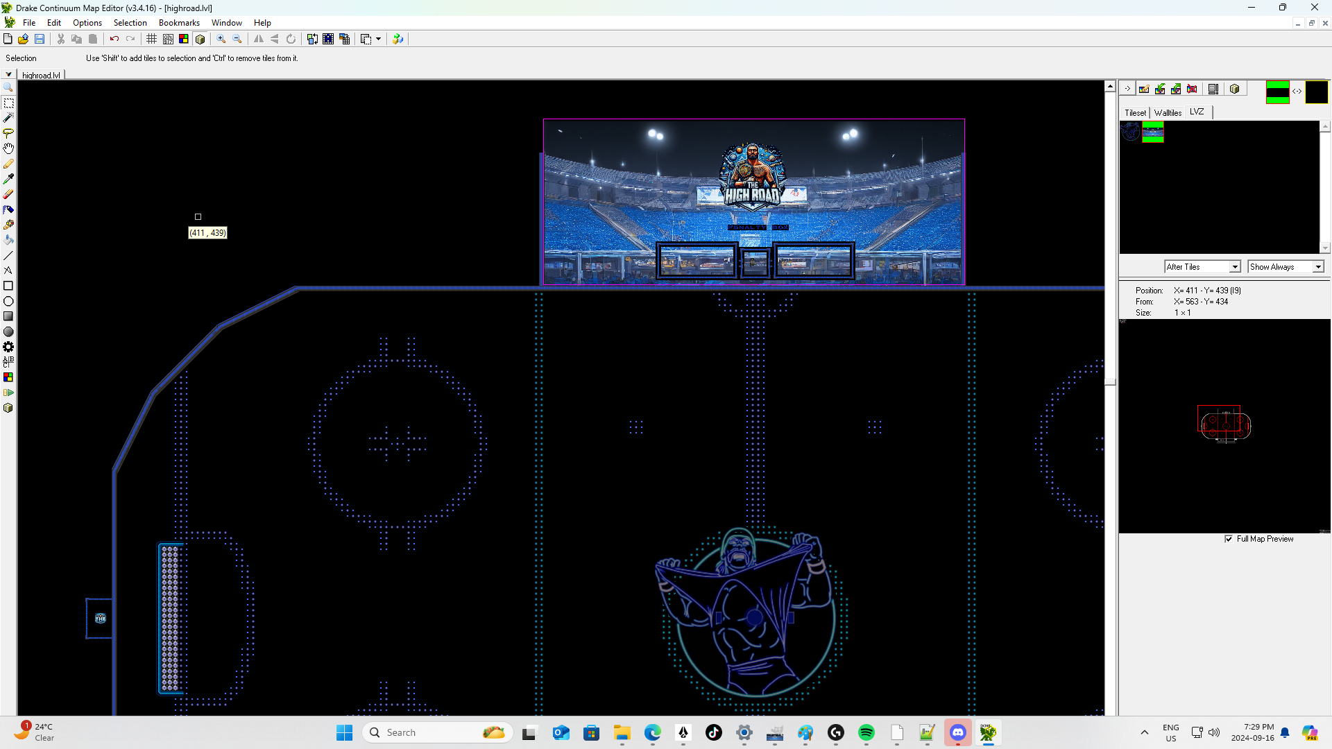Select the line drawing tool
This screenshot has height=749, width=1332.
tap(8, 255)
